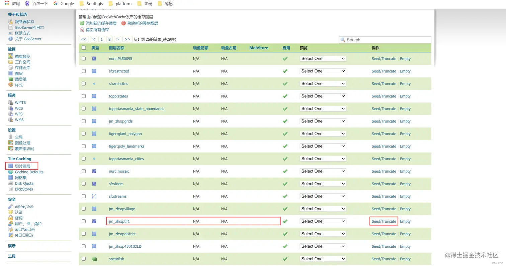Open 网格集 in the sidebar
The image size is (506, 266).
pos(21,178)
